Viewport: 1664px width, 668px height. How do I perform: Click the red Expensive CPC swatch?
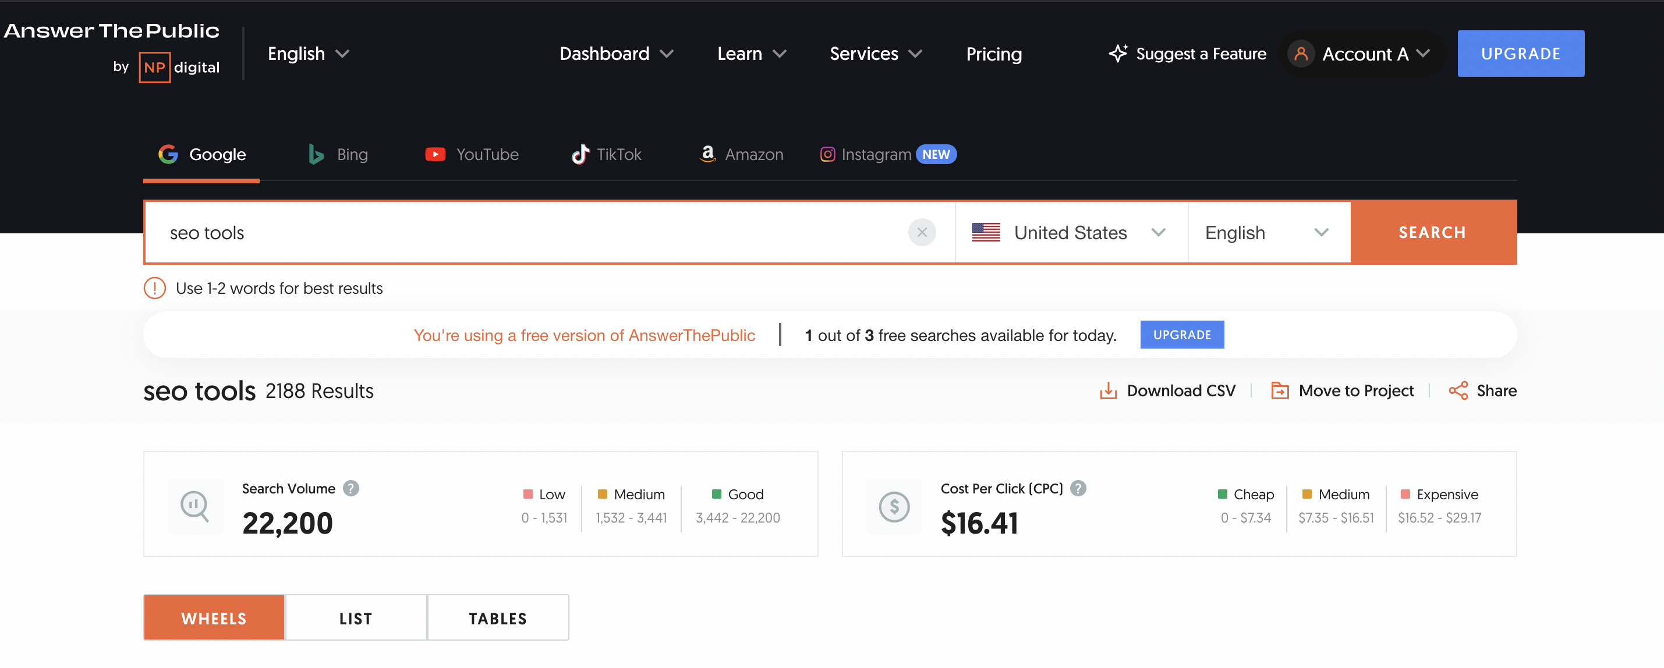coord(1405,494)
